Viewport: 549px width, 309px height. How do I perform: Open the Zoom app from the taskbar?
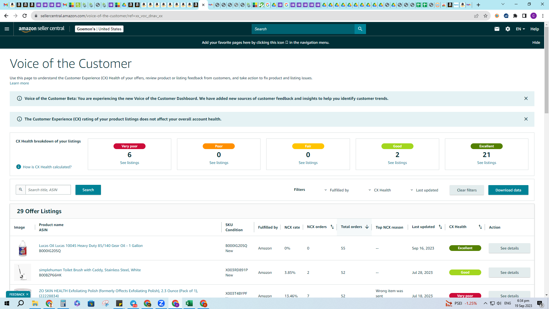(161, 303)
